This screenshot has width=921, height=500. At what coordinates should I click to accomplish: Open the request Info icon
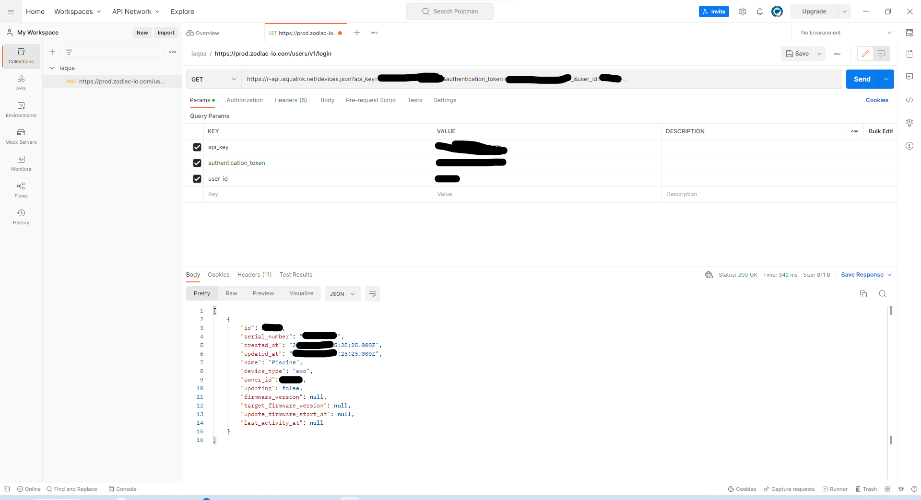click(909, 146)
